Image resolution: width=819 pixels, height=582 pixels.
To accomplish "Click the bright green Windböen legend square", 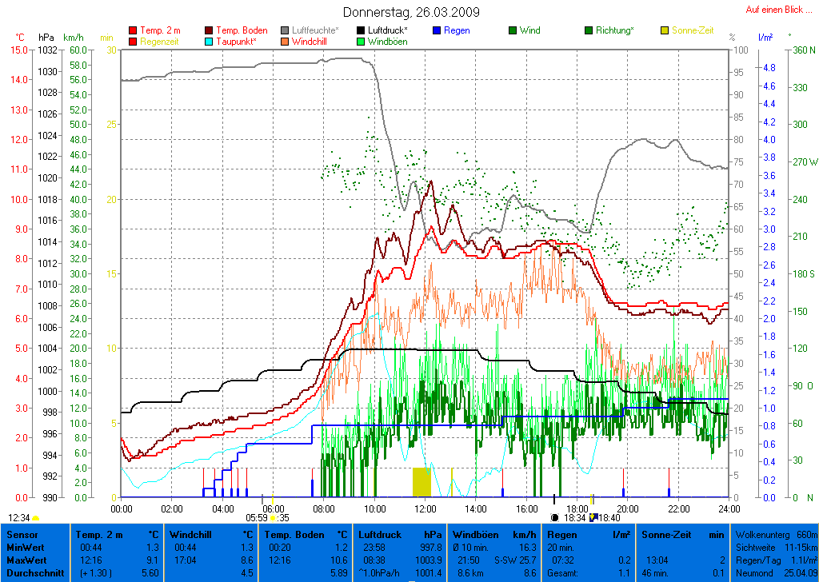I will coord(361,41).
